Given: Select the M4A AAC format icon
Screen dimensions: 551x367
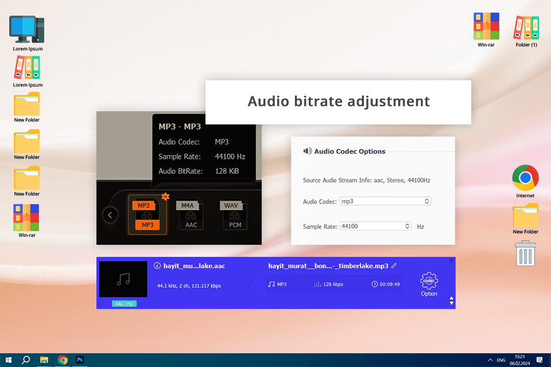Looking at the screenshot, I should pos(190,215).
